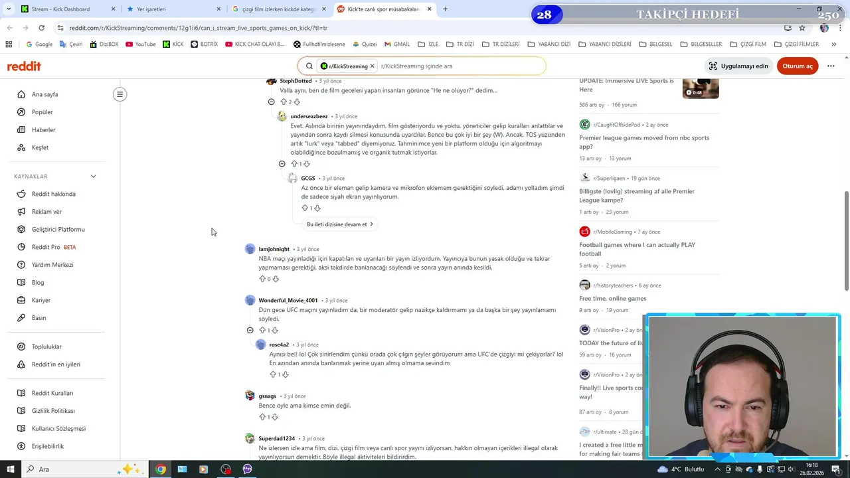The width and height of the screenshot is (850, 478).
Task: Show hidden system tray icons
Action: [x=717, y=469]
